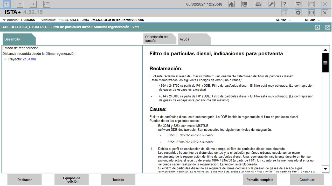Click the KL 30 status indicator
Screen dimensions: 332x186
[312, 20]
